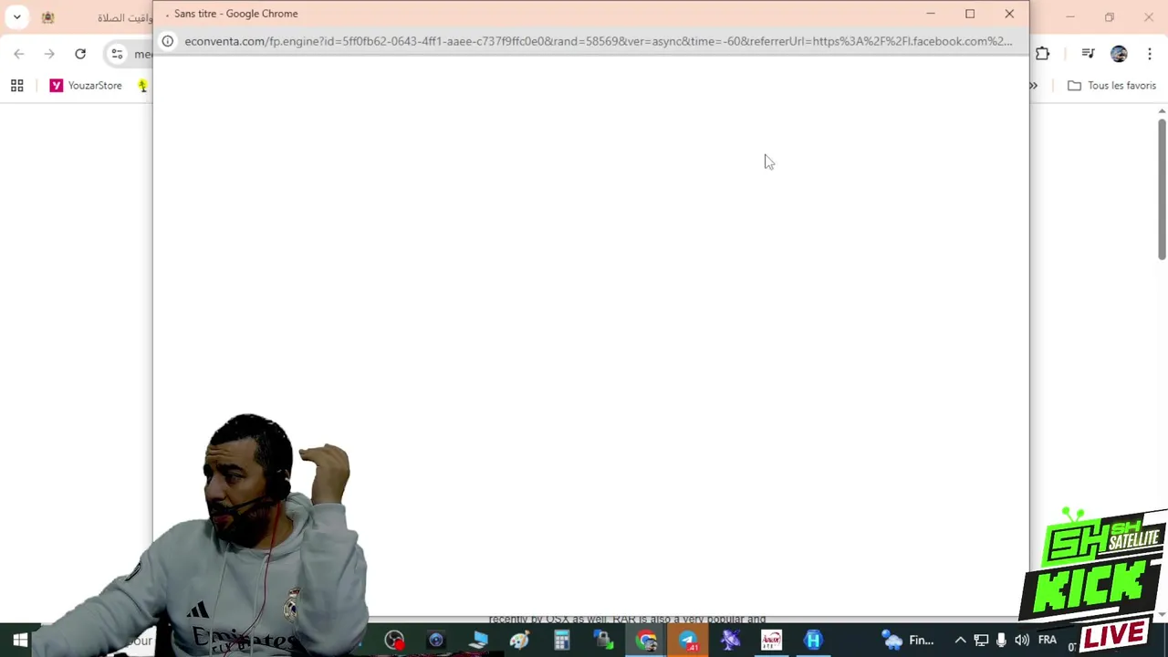The height and width of the screenshot is (657, 1168).
Task: Open the blue H app in taskbar
Action: tap(813, 641)
